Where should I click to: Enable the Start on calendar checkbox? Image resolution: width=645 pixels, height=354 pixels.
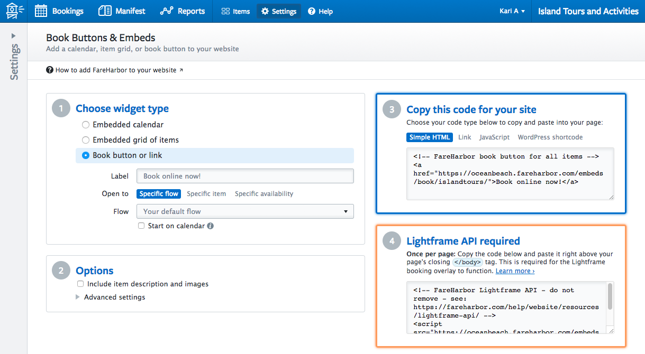point(141,226)
